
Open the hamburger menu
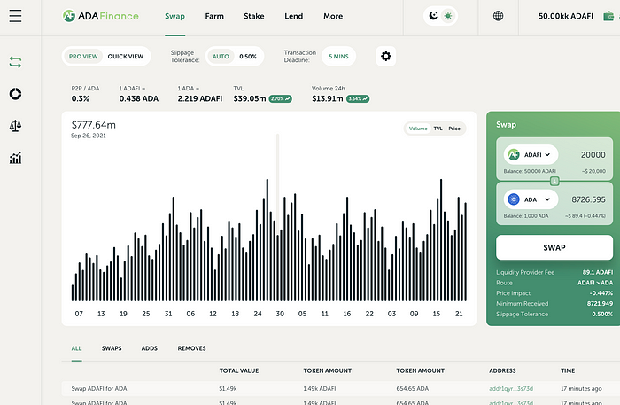(15, 16)
